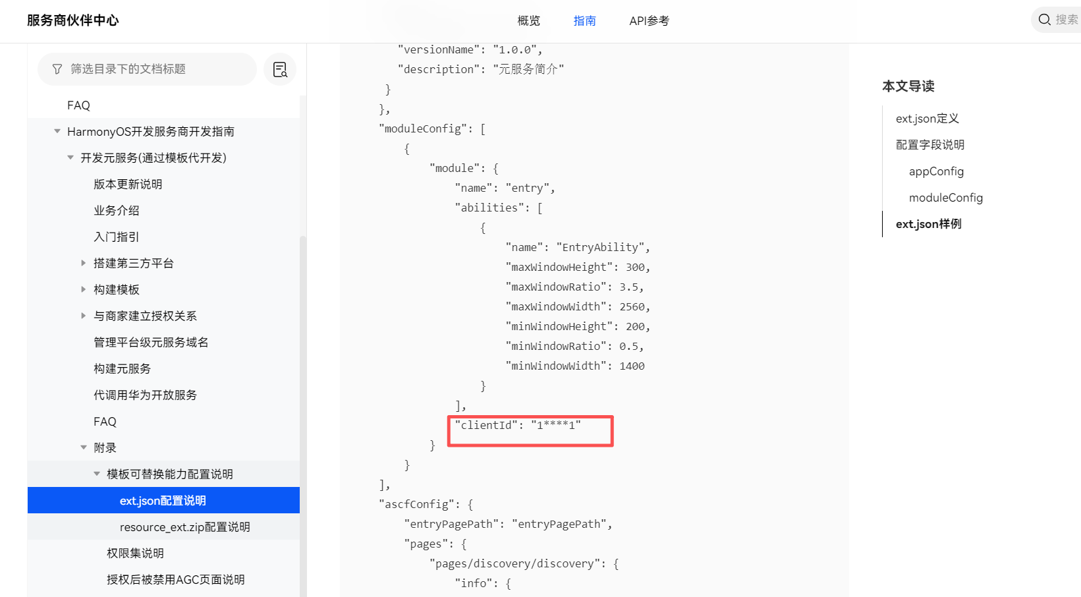Viewport: 1081px width, 597px height.
Task: Click the document search icon button beside filter
Action: click(280, 69)
